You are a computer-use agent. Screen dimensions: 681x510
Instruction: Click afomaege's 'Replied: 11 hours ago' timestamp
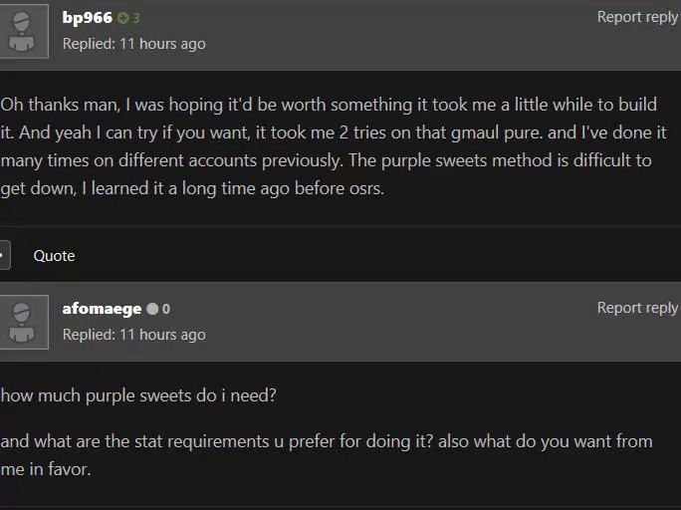[133, 335]
